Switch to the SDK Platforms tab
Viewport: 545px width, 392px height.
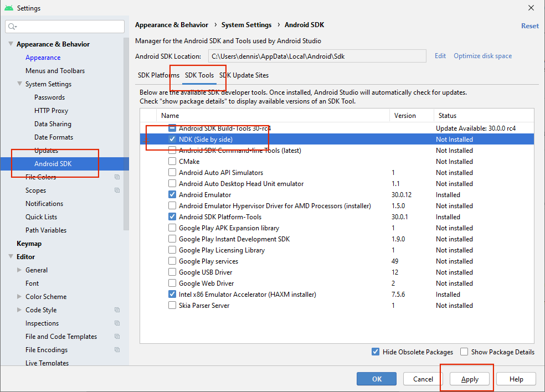click(x=158, y=75)
